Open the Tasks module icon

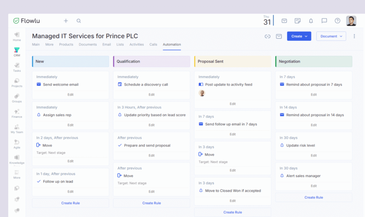(16, 67)
